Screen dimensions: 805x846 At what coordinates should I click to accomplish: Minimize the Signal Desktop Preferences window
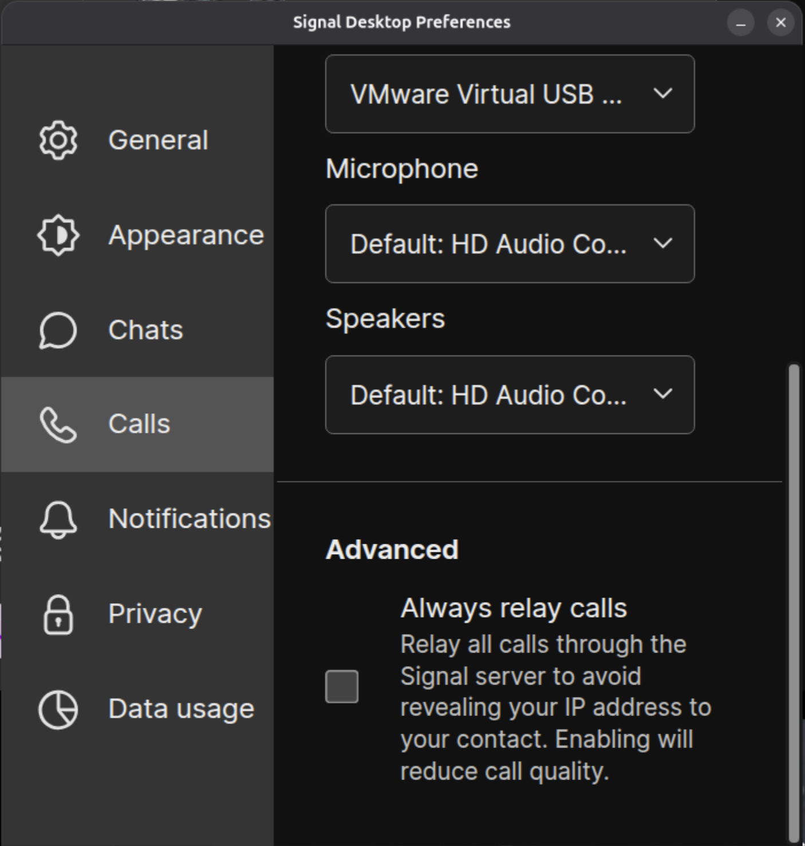[x=741, y=23]
